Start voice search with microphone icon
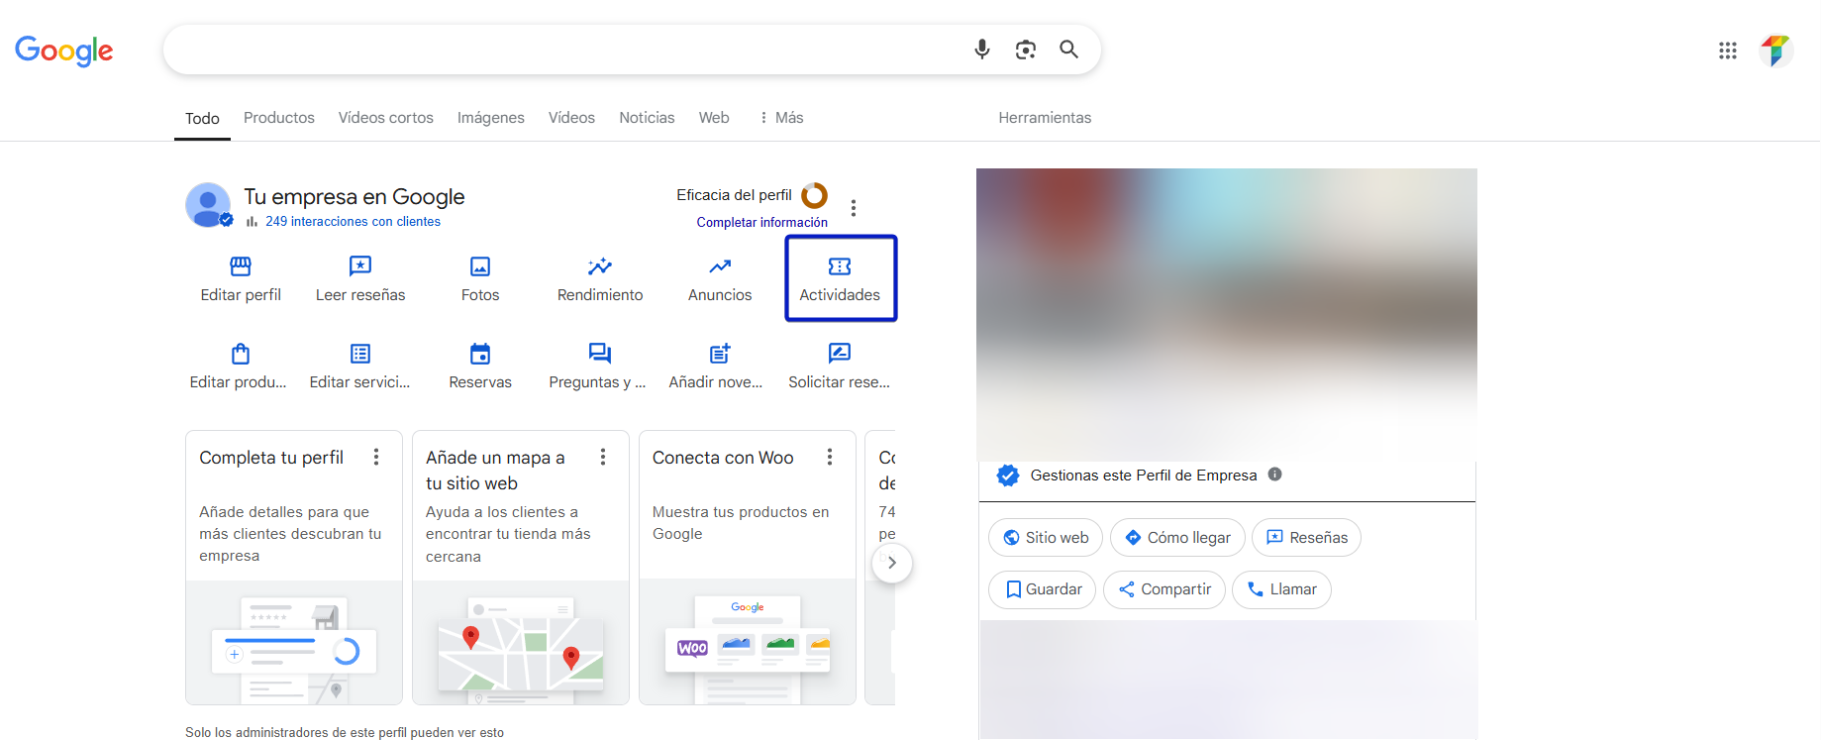Image resolution: width=1821 pixels, height=740 pixels. tap(981, 50)
